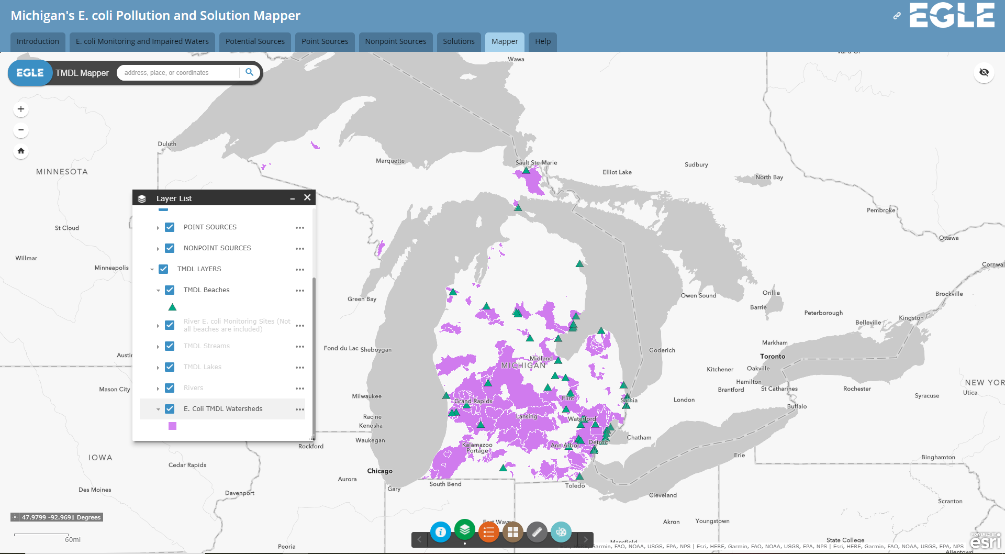Select the Measurement ruler tool
This screenshot has width=1005, height=554.
[x=537, y=531]
